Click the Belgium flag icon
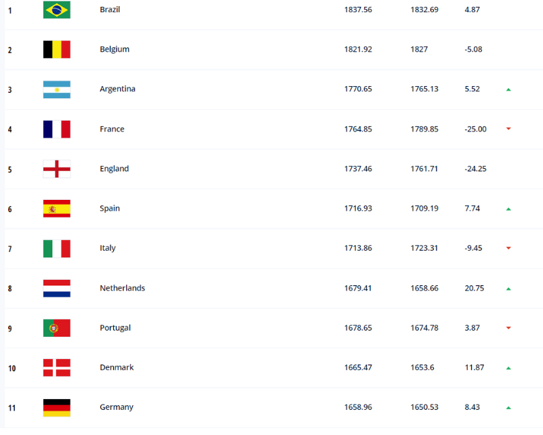 pyautogui.click(x=56, y=49)
